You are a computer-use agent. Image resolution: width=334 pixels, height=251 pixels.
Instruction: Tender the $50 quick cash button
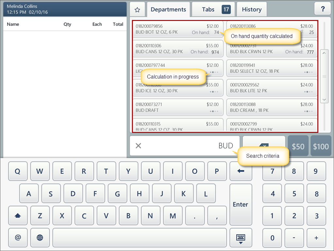[x=298, y=146]
